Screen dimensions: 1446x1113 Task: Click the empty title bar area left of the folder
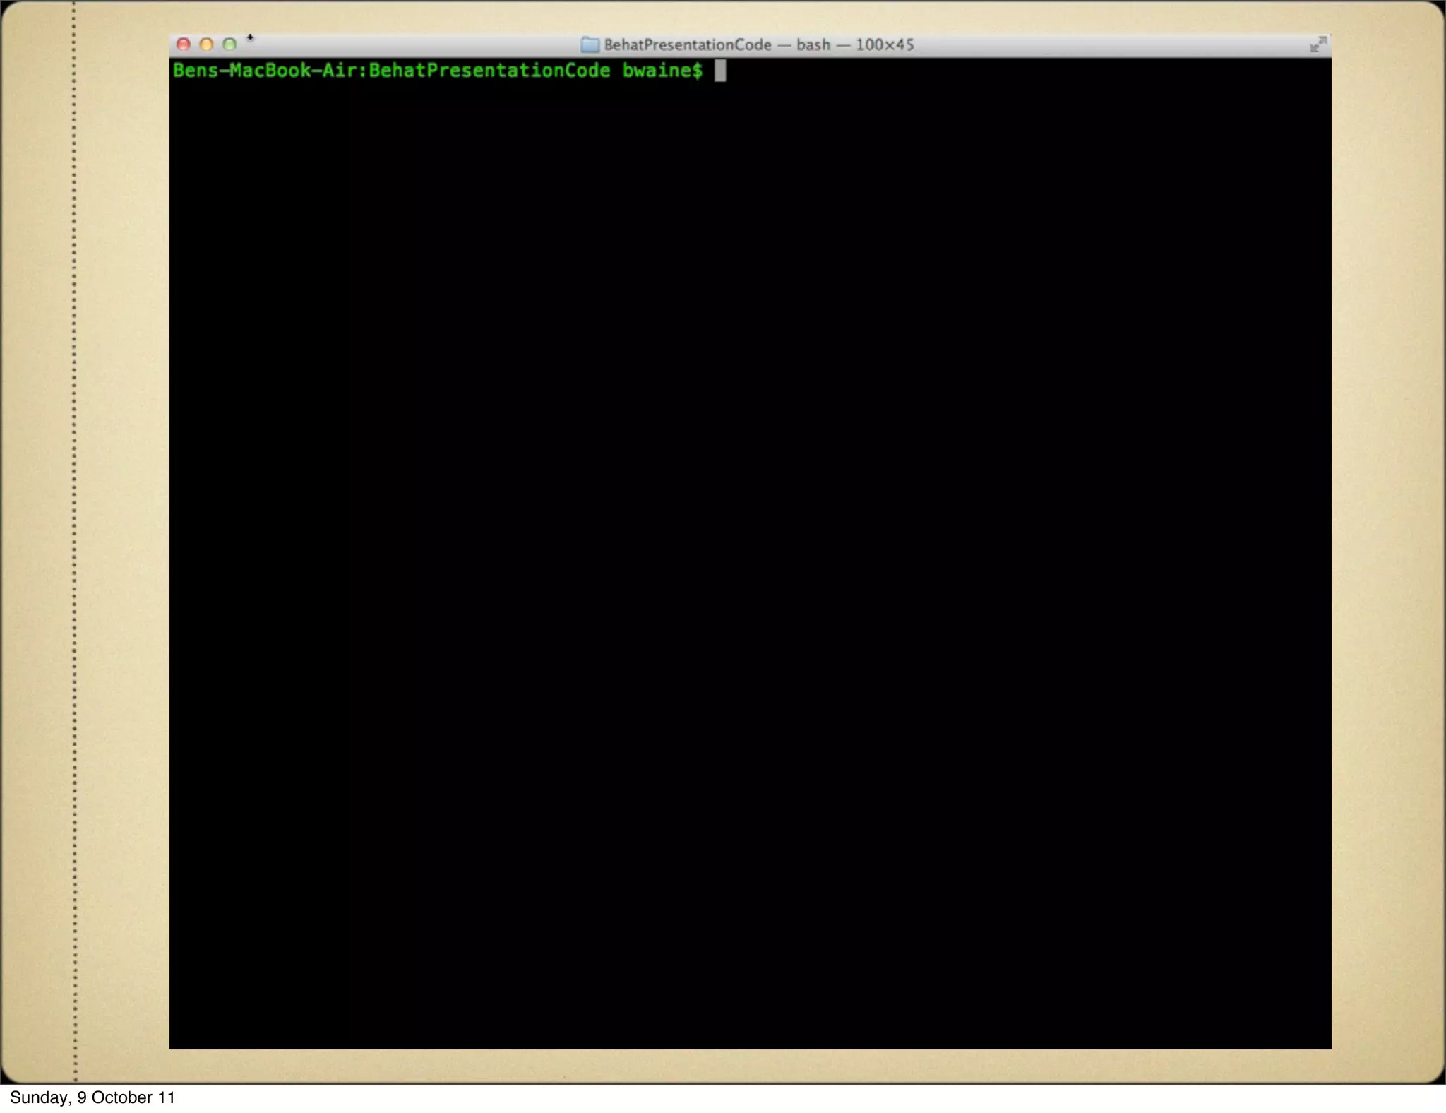click(x=417, y=45)
